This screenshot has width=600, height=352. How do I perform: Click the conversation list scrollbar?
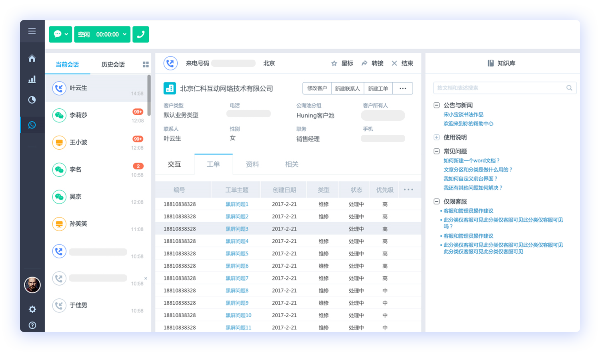click(x=149, y=96)
